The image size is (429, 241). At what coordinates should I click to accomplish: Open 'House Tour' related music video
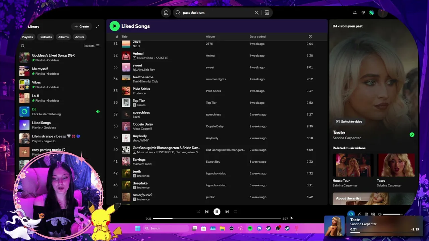pyautogui.click(x=353, y=170)
